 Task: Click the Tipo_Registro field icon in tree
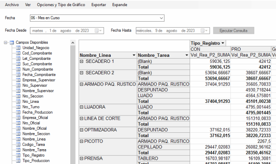[x=18, y=155]
